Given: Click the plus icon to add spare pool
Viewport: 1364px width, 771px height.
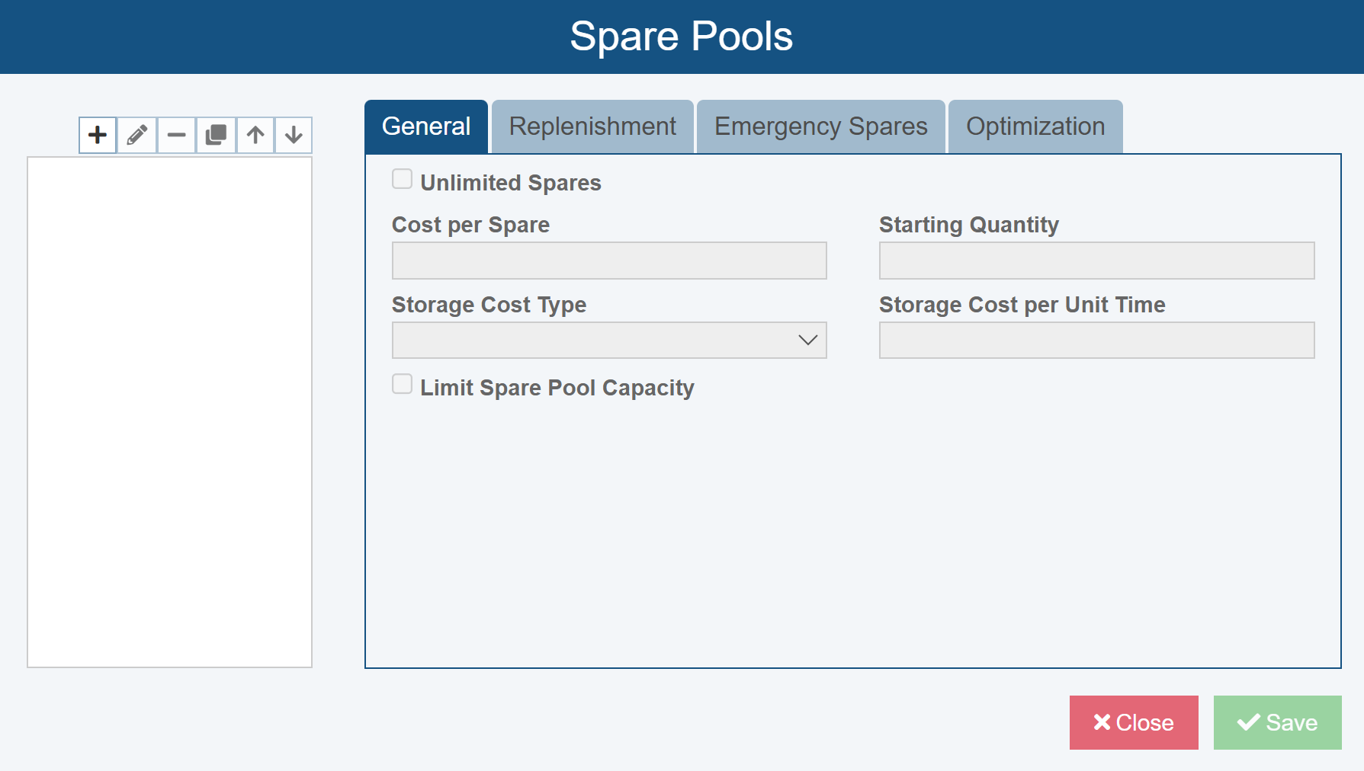Looking at the screenshot, I should pos(98,136).
